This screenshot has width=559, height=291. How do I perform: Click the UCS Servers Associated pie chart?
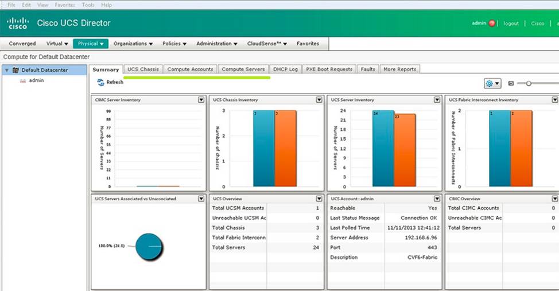149,246
